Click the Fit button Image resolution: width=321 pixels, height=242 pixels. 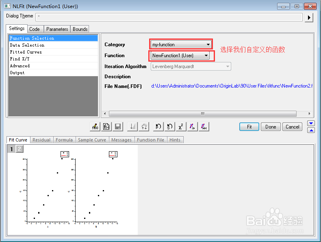tap(249, 127)
